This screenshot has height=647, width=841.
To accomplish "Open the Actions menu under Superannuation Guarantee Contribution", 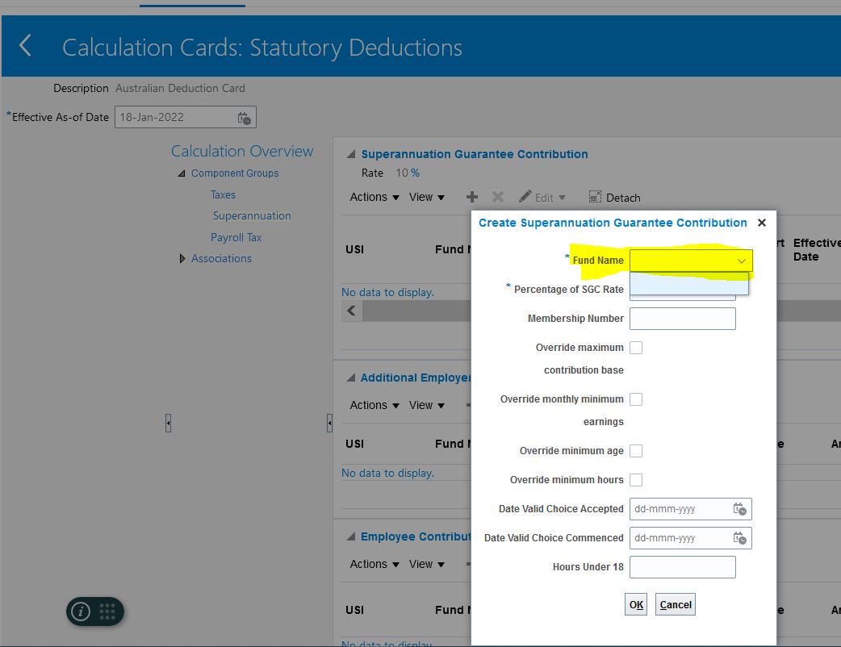I will click(x=373, y=196).
